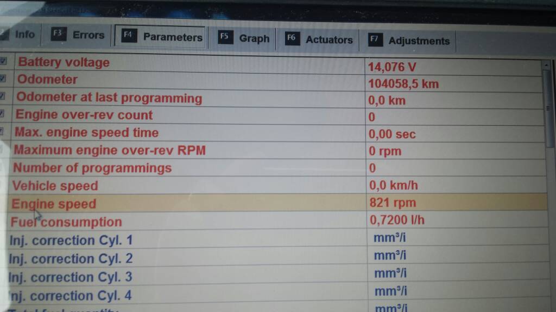The height and width of the screenshot is (312, 556).
Task: Toggle the Odometer at last programming checkbox
Action: click(2, 96)
